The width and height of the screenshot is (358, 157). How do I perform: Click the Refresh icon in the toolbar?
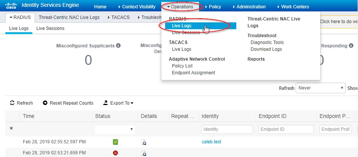[12, 103]
